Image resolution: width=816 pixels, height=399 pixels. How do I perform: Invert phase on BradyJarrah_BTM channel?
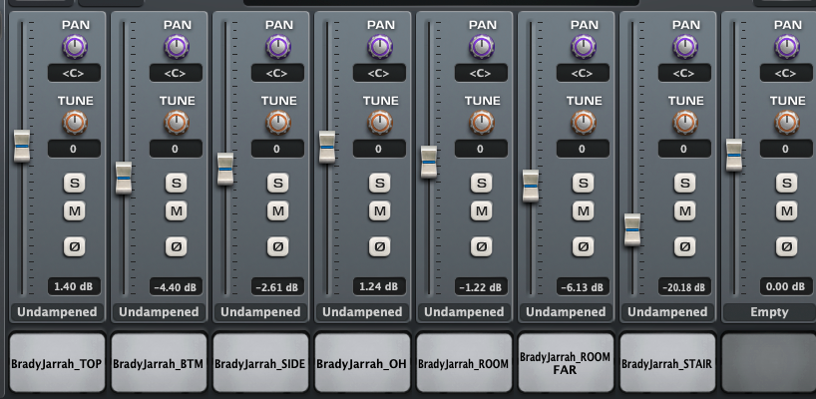[176, 246]
